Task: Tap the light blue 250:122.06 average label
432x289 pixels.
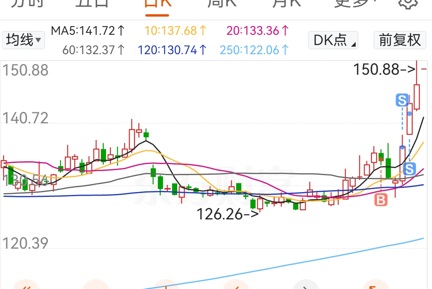Action: [254, 50]
